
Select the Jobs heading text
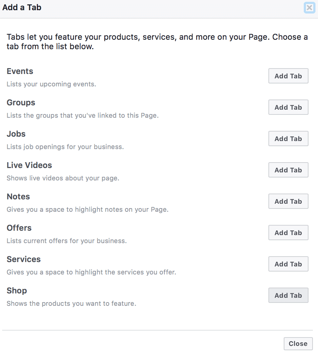tap(16, 134)
